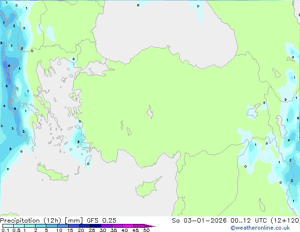The height and width of the screenshot is (232, 300).
Task: Select the 2–5 mm legend color swatch
Action: [41, 226]
